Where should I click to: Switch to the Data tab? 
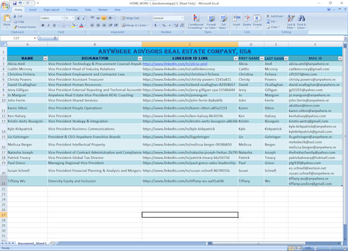89,10
